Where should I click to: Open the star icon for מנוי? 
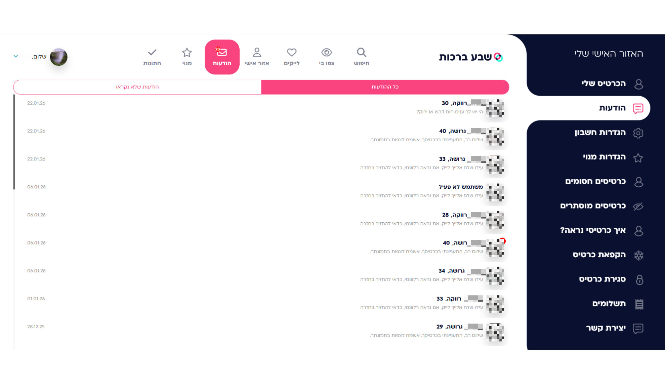[187, 52]
